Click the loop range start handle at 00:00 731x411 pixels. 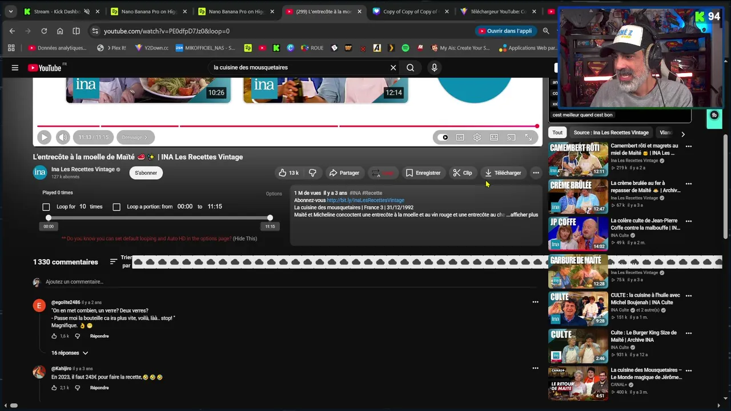point(49,217)
